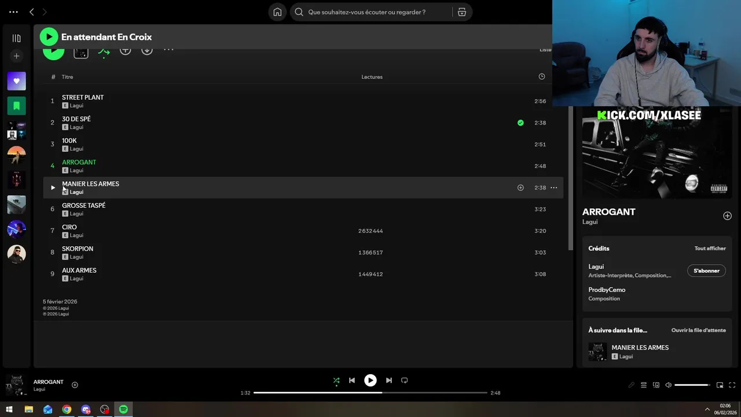Add ARROGANT to liked from side panel

[x=727, y=216]
